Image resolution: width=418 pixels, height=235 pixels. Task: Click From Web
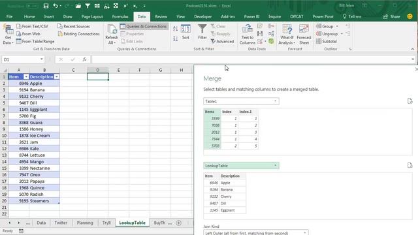[28, 34]
